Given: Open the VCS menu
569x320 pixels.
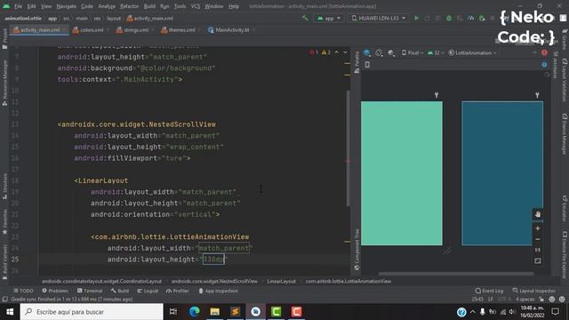Looking at the screenshot, I should pyautogui.click(x=196, y=6).
